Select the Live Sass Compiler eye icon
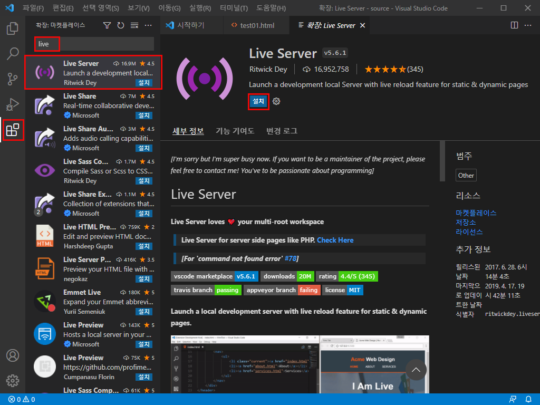This screenshot has width=540, height=405. point(45,170)
